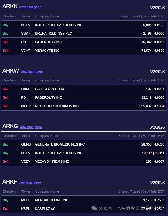Image resolution: width=168 pixels, height=216 pixels.
Task: Select the SLMT Brera Holdings row
Action: coord(84,33)
